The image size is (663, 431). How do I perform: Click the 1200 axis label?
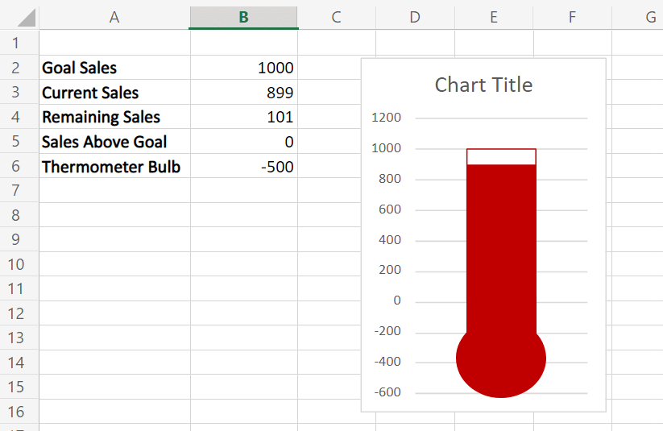click(386, 118)
